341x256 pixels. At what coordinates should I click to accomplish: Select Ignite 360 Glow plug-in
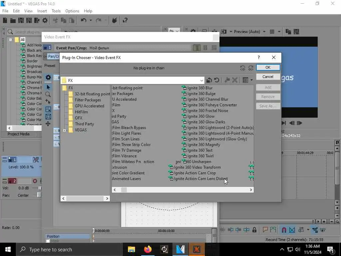pyautogui.click(x=198, y=116)
